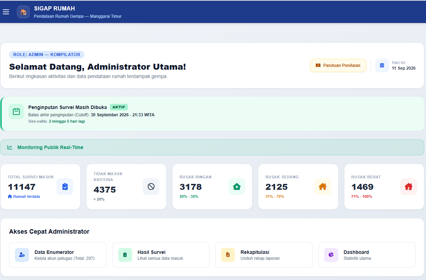Click the '20% - 30%' range text

[x=189, y=196]
